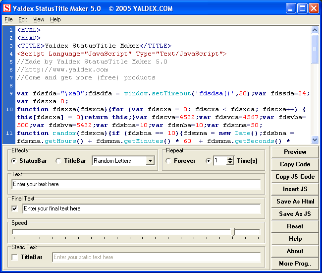The width and height of the screenshot is (322, 273).
Task: Click the Yaldex app icon in title bar
Action: [7, 8]
